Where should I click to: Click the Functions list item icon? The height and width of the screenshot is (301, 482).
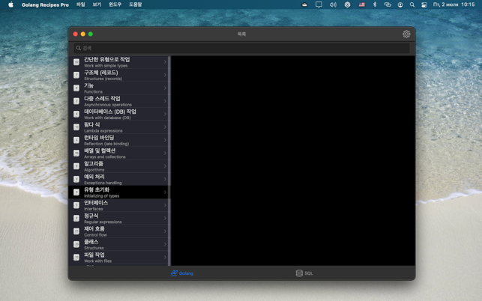pos(76,88)
